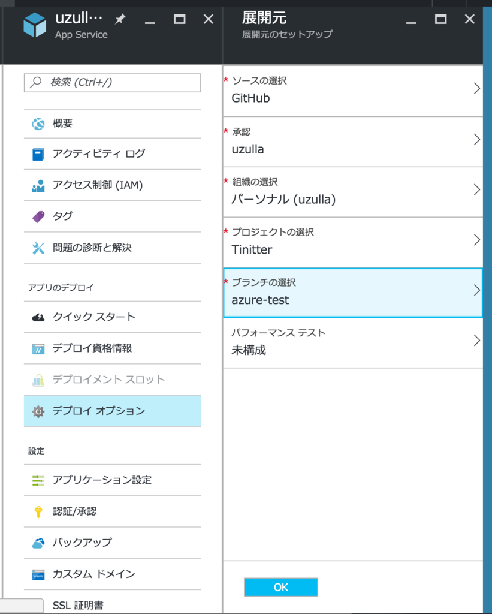492x614 pixels.
Task: Close the 展開元 blade
Action: tap(470, 19)
